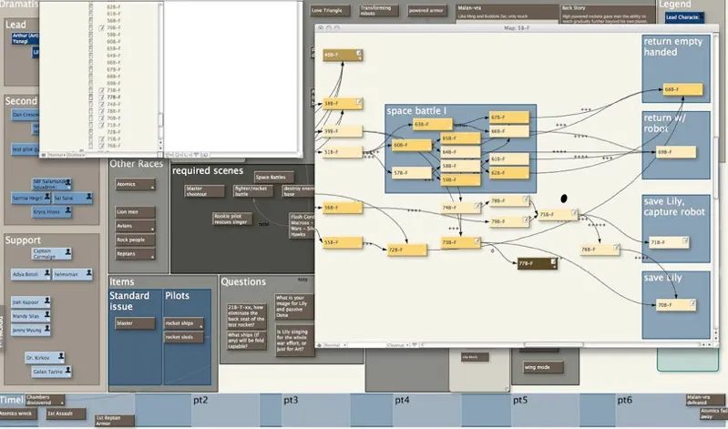The height and width of the screenshot is (429, 728).
Task: Select note 55B-F on the map
Action: (343, 242)
